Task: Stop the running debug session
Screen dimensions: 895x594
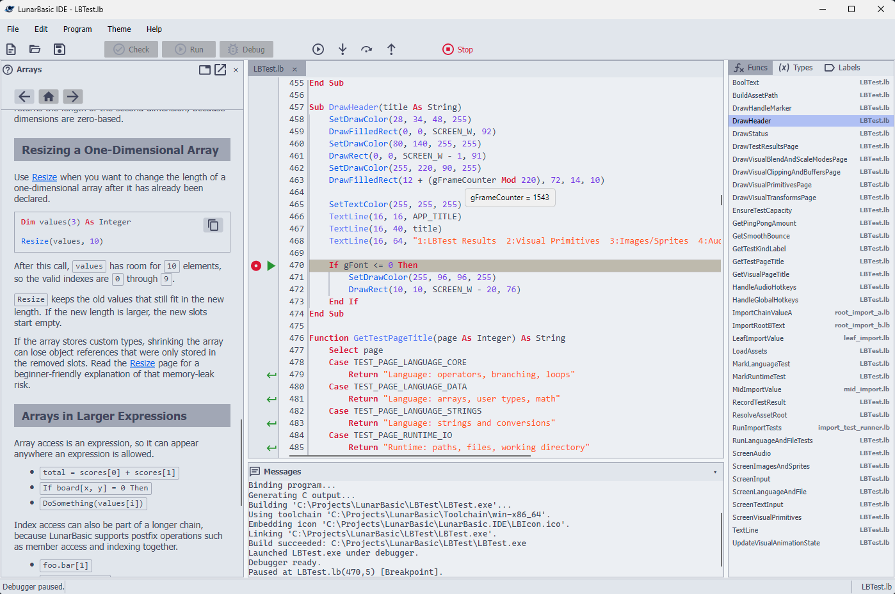Action: 457,49
